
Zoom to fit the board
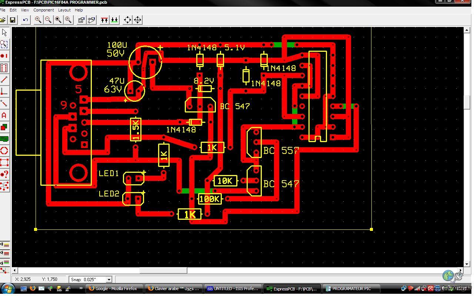(58, 20)
